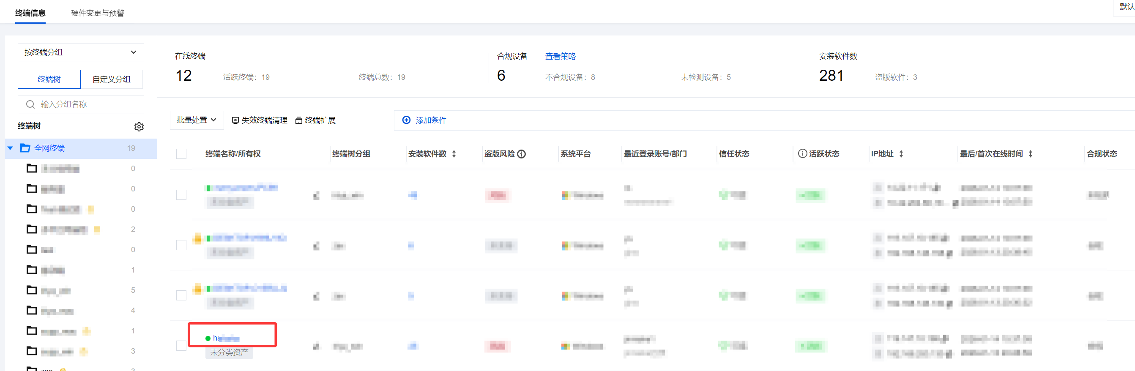Check the first terminal row checkbox
This screenshot has height=371, width=1135.
pyautogui.click(x=181, y=195)
